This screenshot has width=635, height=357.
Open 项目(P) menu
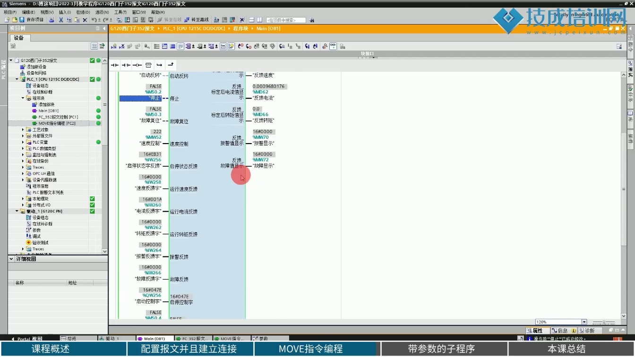(x=10, y=12)
